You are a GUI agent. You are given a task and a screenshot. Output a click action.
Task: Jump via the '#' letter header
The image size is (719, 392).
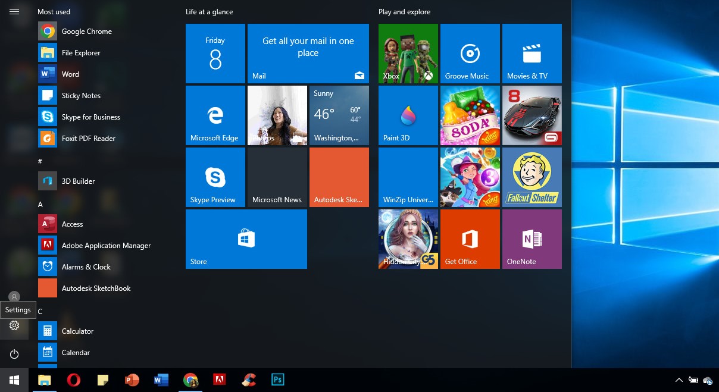(40, 161)
